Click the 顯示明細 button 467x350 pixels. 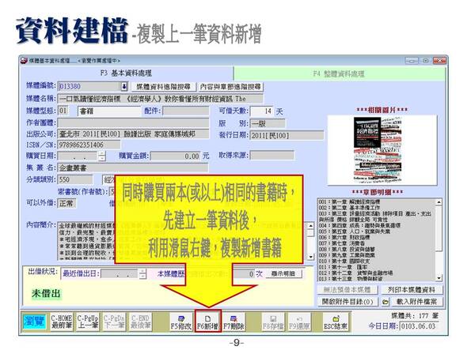pyautogui.click(x=283, y=273)
